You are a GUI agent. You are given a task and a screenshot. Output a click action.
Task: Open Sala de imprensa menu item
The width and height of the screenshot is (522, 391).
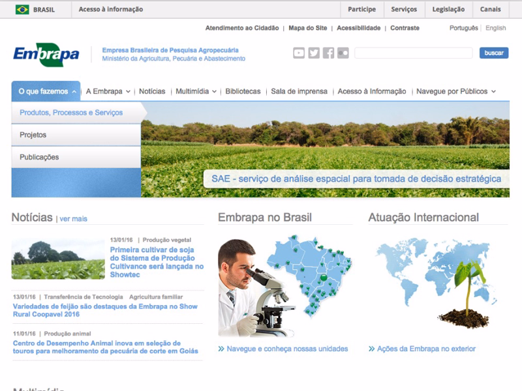click(x=299, y=91)
